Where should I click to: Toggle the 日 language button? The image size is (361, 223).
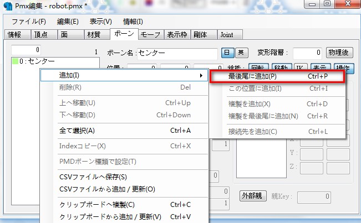tap(227, 53)
